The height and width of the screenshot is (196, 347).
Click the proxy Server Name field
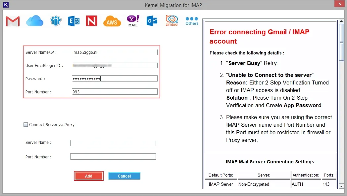[x=113, y=143]
